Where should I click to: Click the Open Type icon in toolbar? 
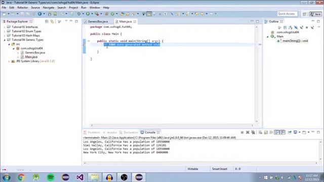122,14
